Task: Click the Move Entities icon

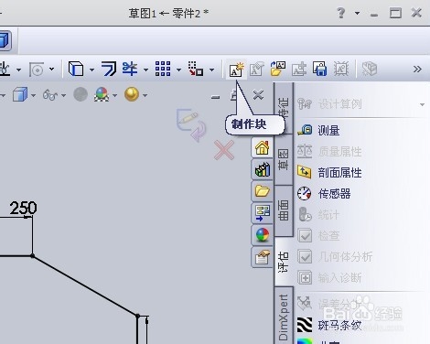Action: click(x=196, y=69)
